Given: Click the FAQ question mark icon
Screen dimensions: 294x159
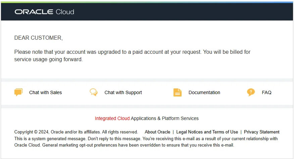Looking at the screenshot, I should [251, 92].
